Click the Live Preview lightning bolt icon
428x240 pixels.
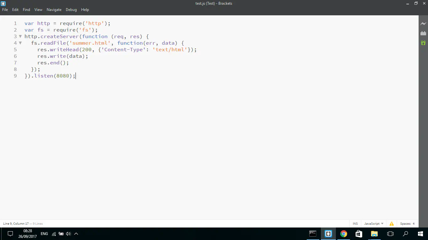423,24
